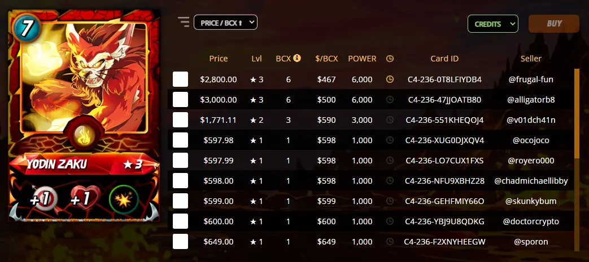Click the Yodin Zaku card artwork
The height and width of the screenshot is (262, 589).
[x=84, y=78]
